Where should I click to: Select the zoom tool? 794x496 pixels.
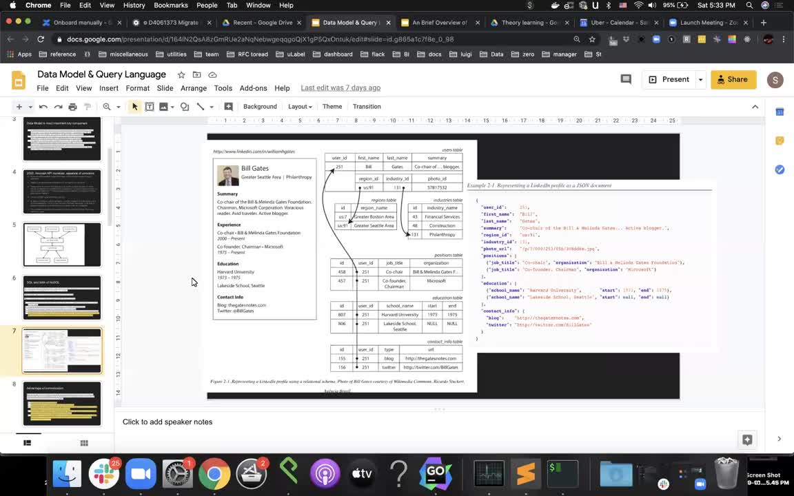tap(107, 107)
